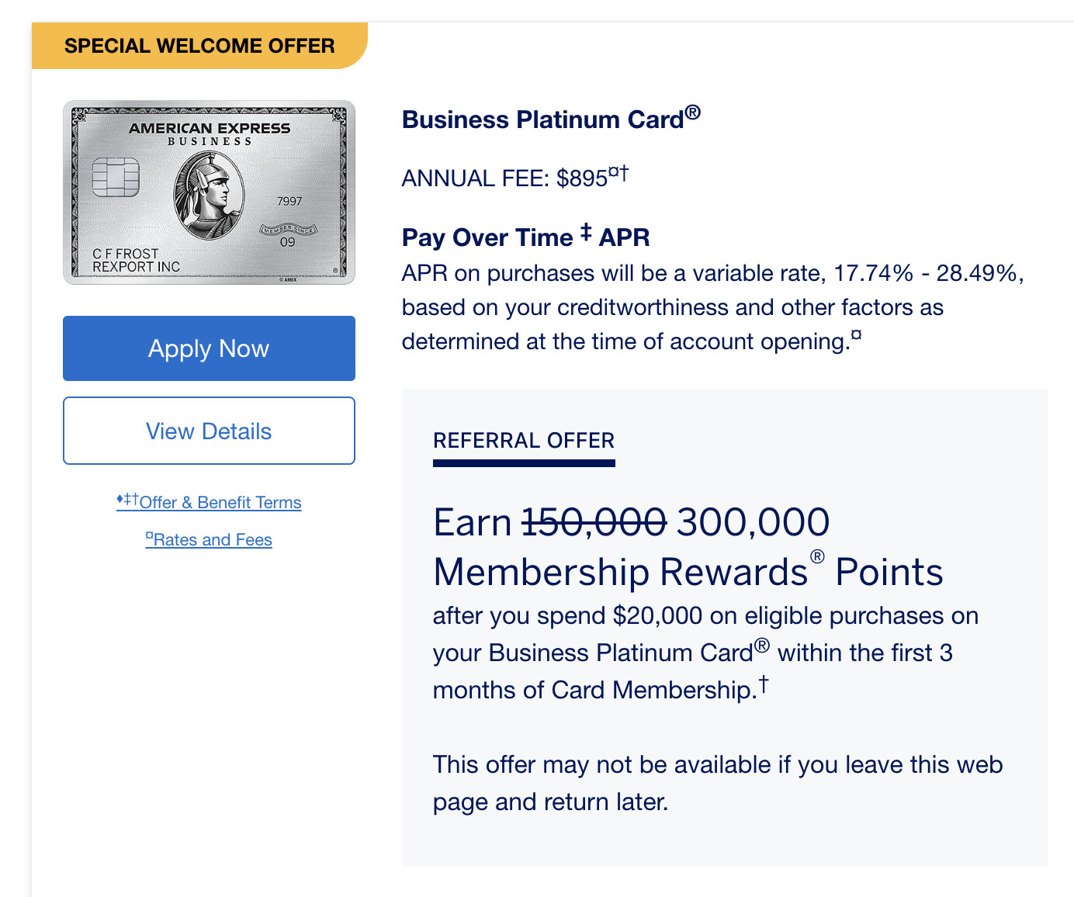The image size is (1074, 897).
Task: Select the Referral Offer tab heading
Action: pos(524,441)
